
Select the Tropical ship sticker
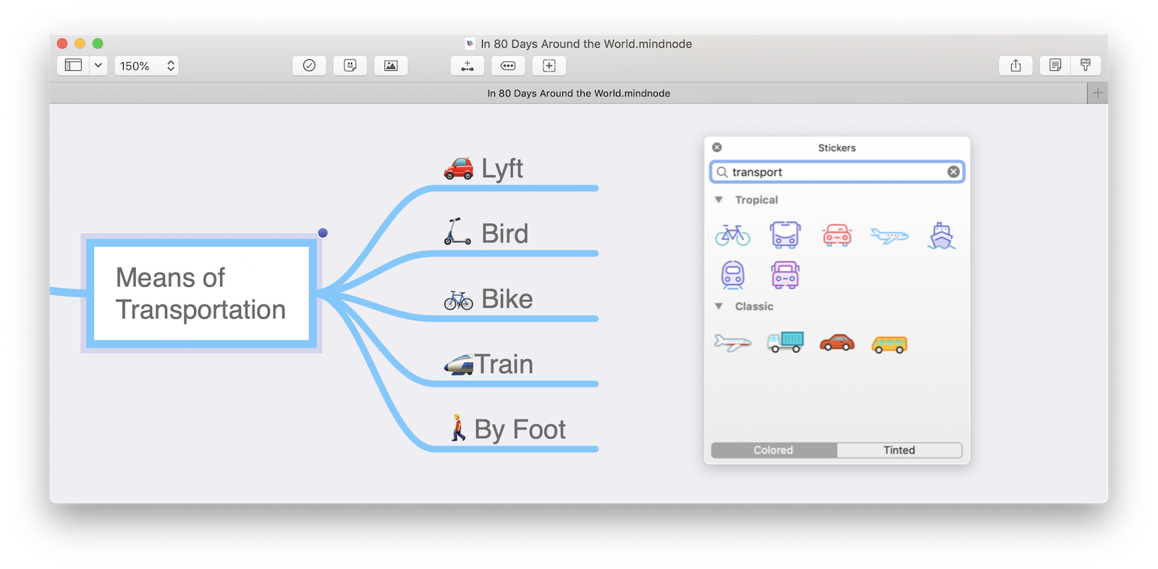click(x=942, y=236)
